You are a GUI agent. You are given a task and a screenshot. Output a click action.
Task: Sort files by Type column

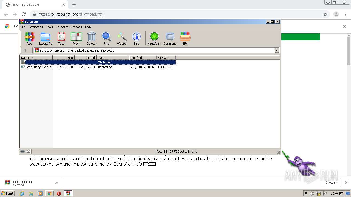(x=113, y=57)
